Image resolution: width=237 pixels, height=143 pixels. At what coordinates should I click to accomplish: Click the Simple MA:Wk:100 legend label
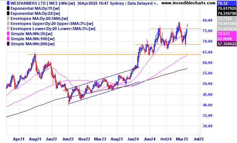33,39
